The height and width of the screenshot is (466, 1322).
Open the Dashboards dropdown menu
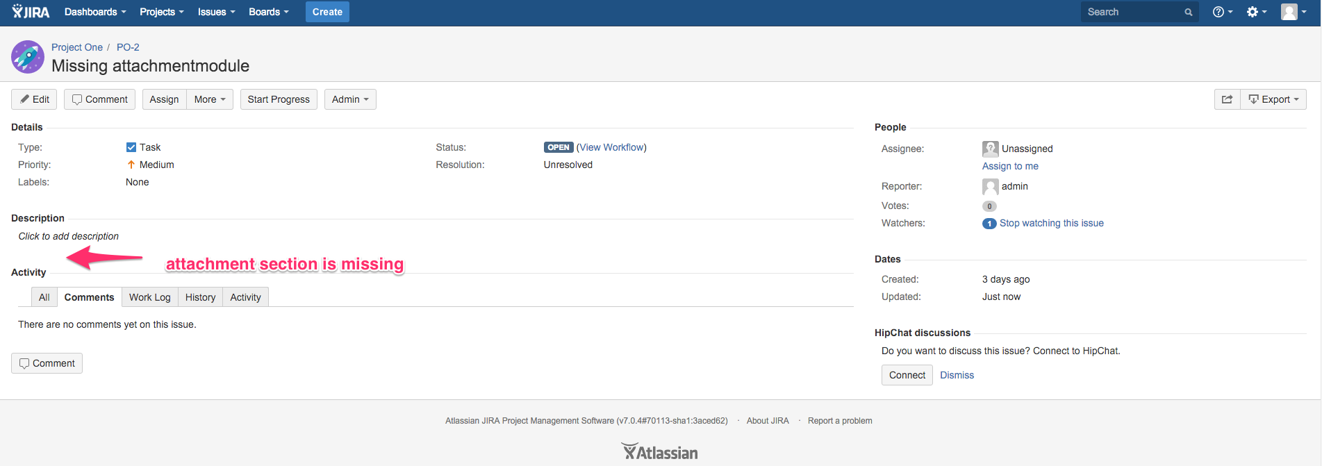(x=95, y=12)
